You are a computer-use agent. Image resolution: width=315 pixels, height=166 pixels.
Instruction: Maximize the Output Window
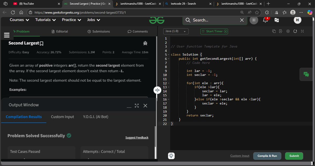(x=136, y=105)
